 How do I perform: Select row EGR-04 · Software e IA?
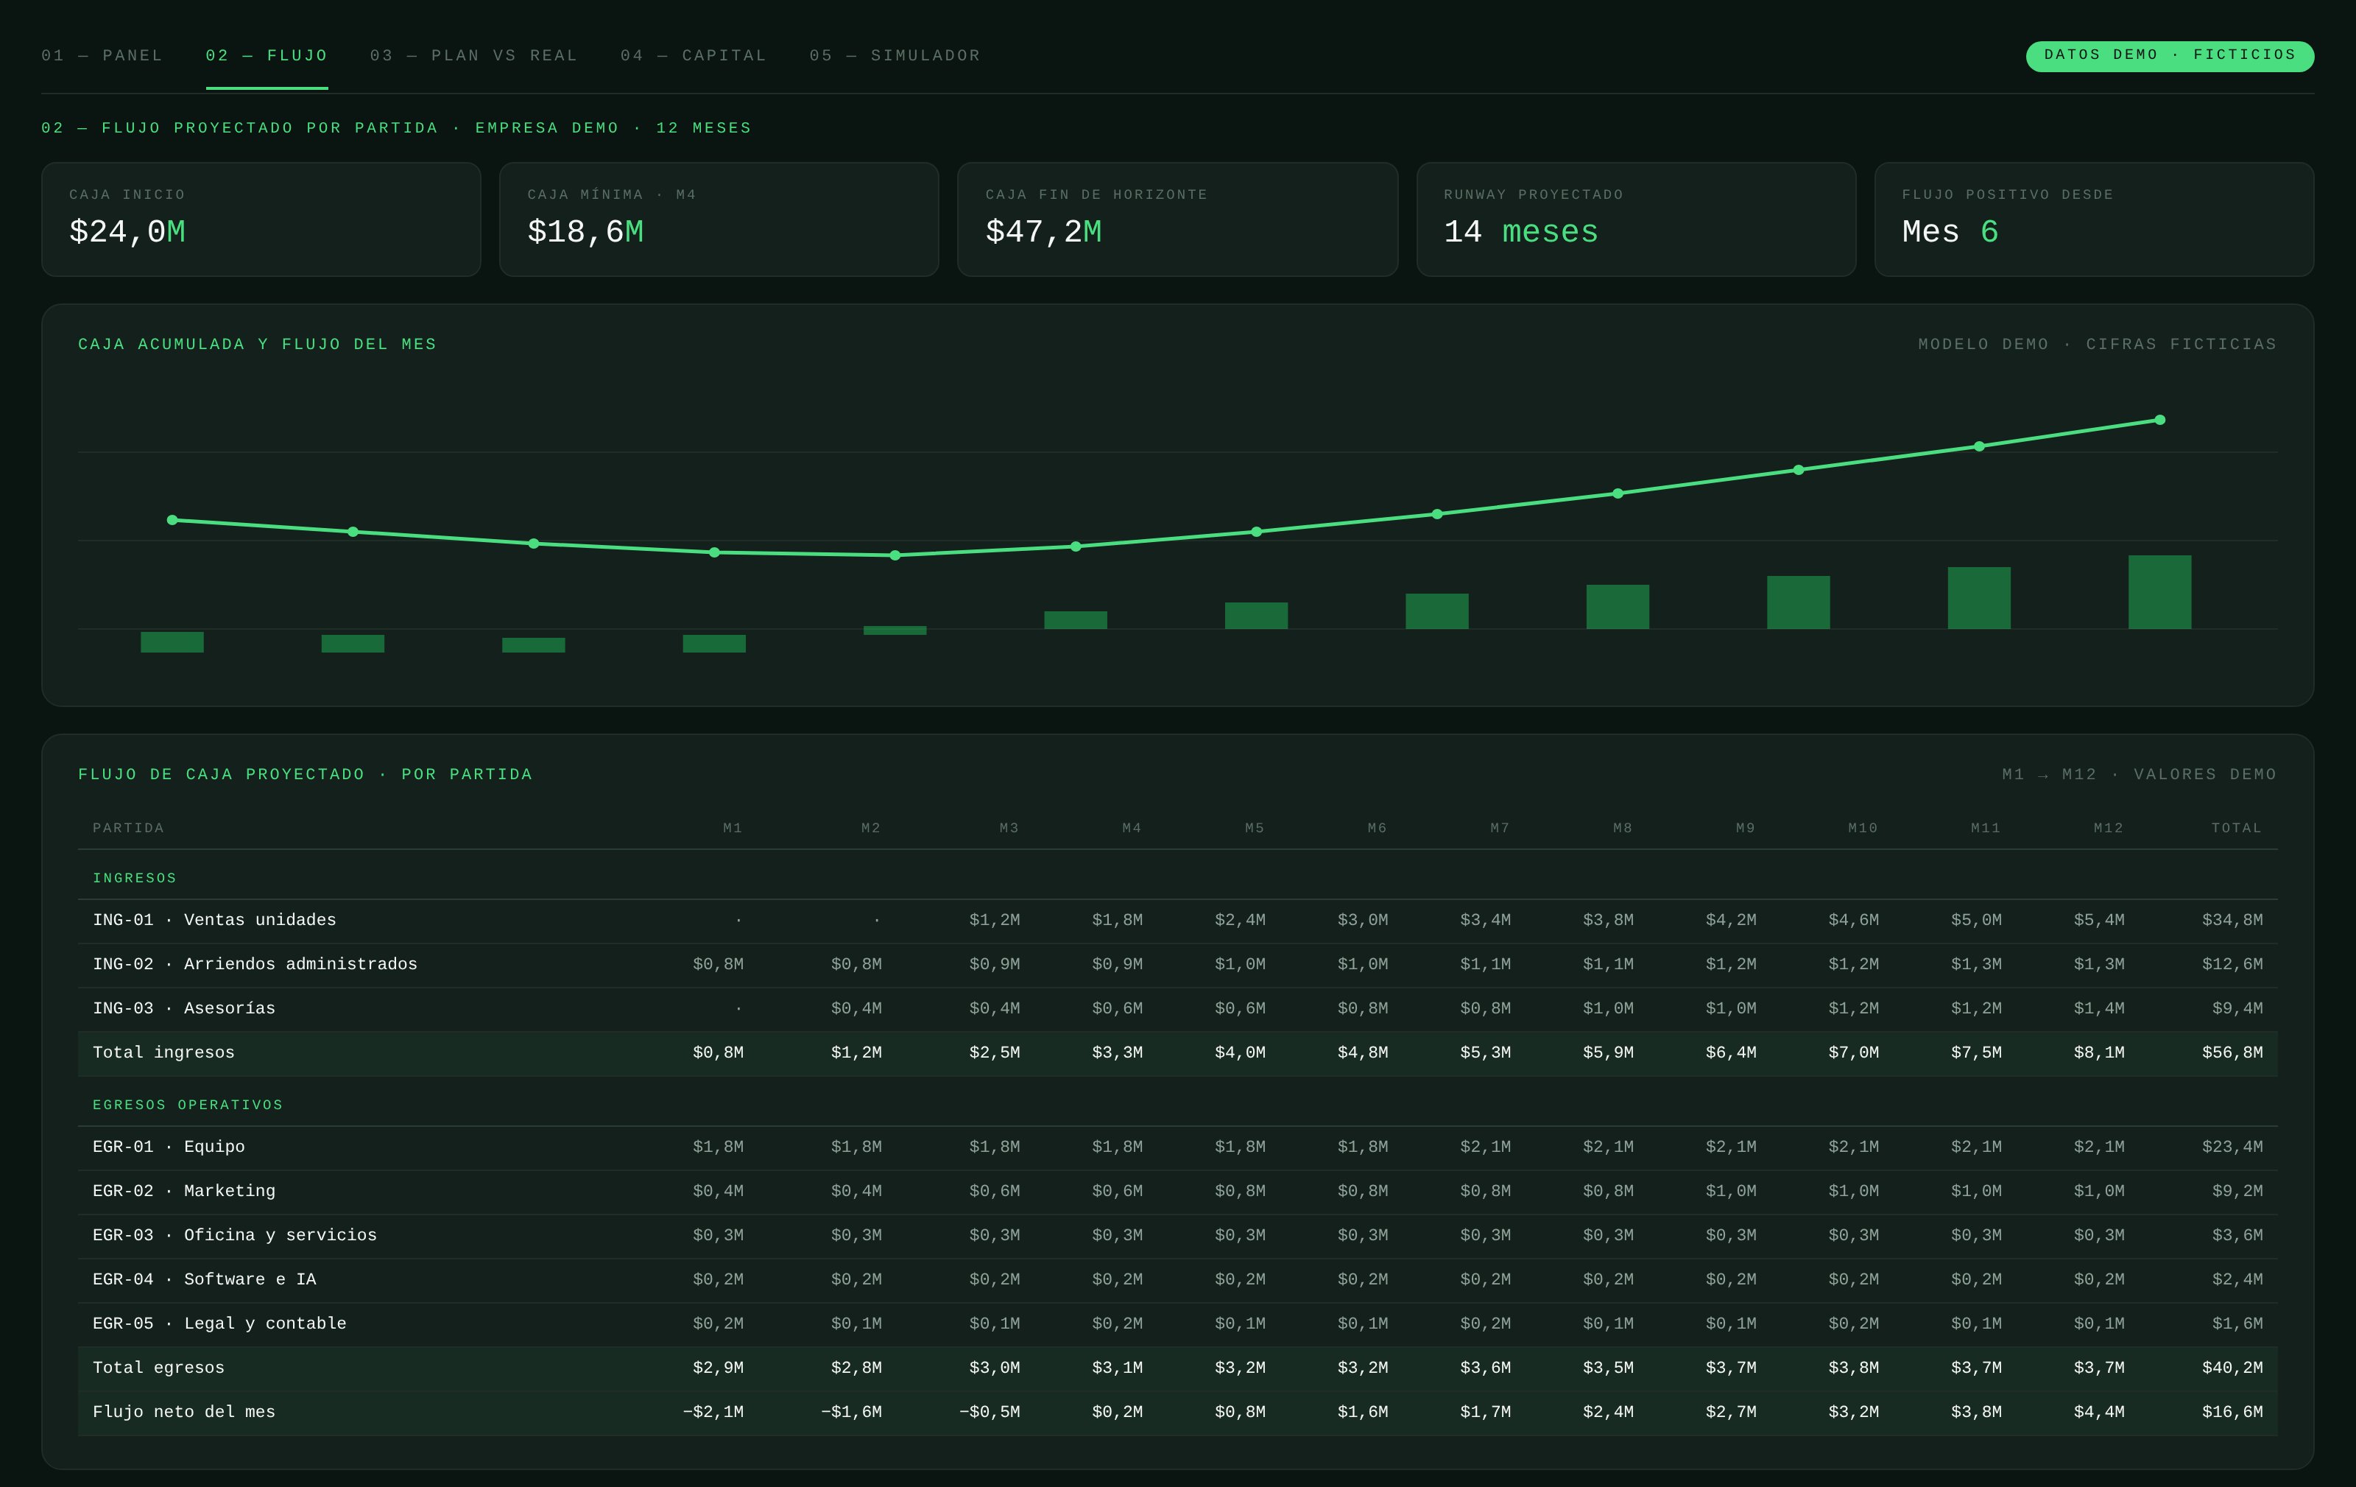1178,1279
